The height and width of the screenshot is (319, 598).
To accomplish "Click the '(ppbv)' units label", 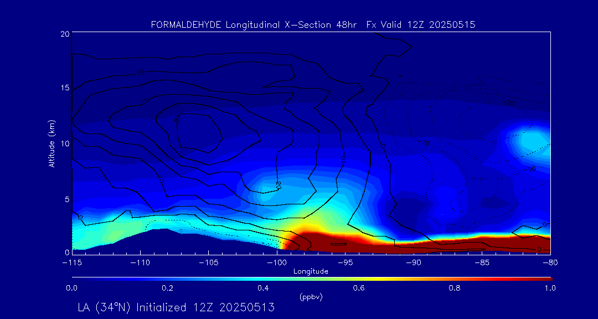I will [311, 297].
